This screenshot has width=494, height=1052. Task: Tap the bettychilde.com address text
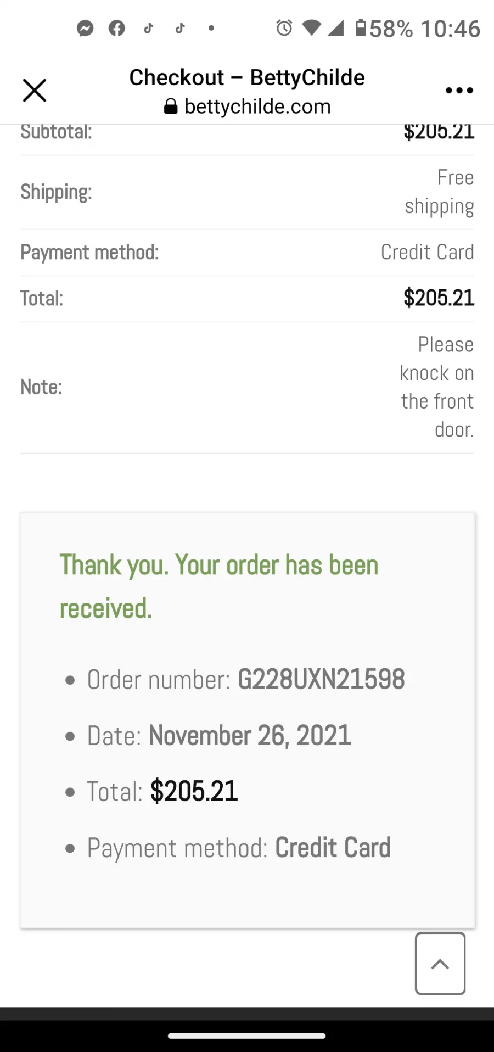coord(257,107)
